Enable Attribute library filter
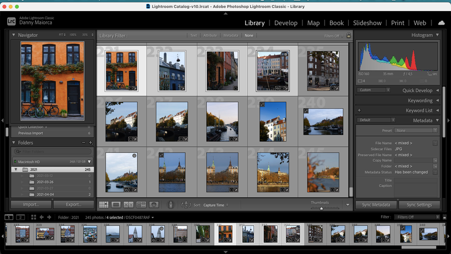The image size is (451, 254). pos(210,36)
